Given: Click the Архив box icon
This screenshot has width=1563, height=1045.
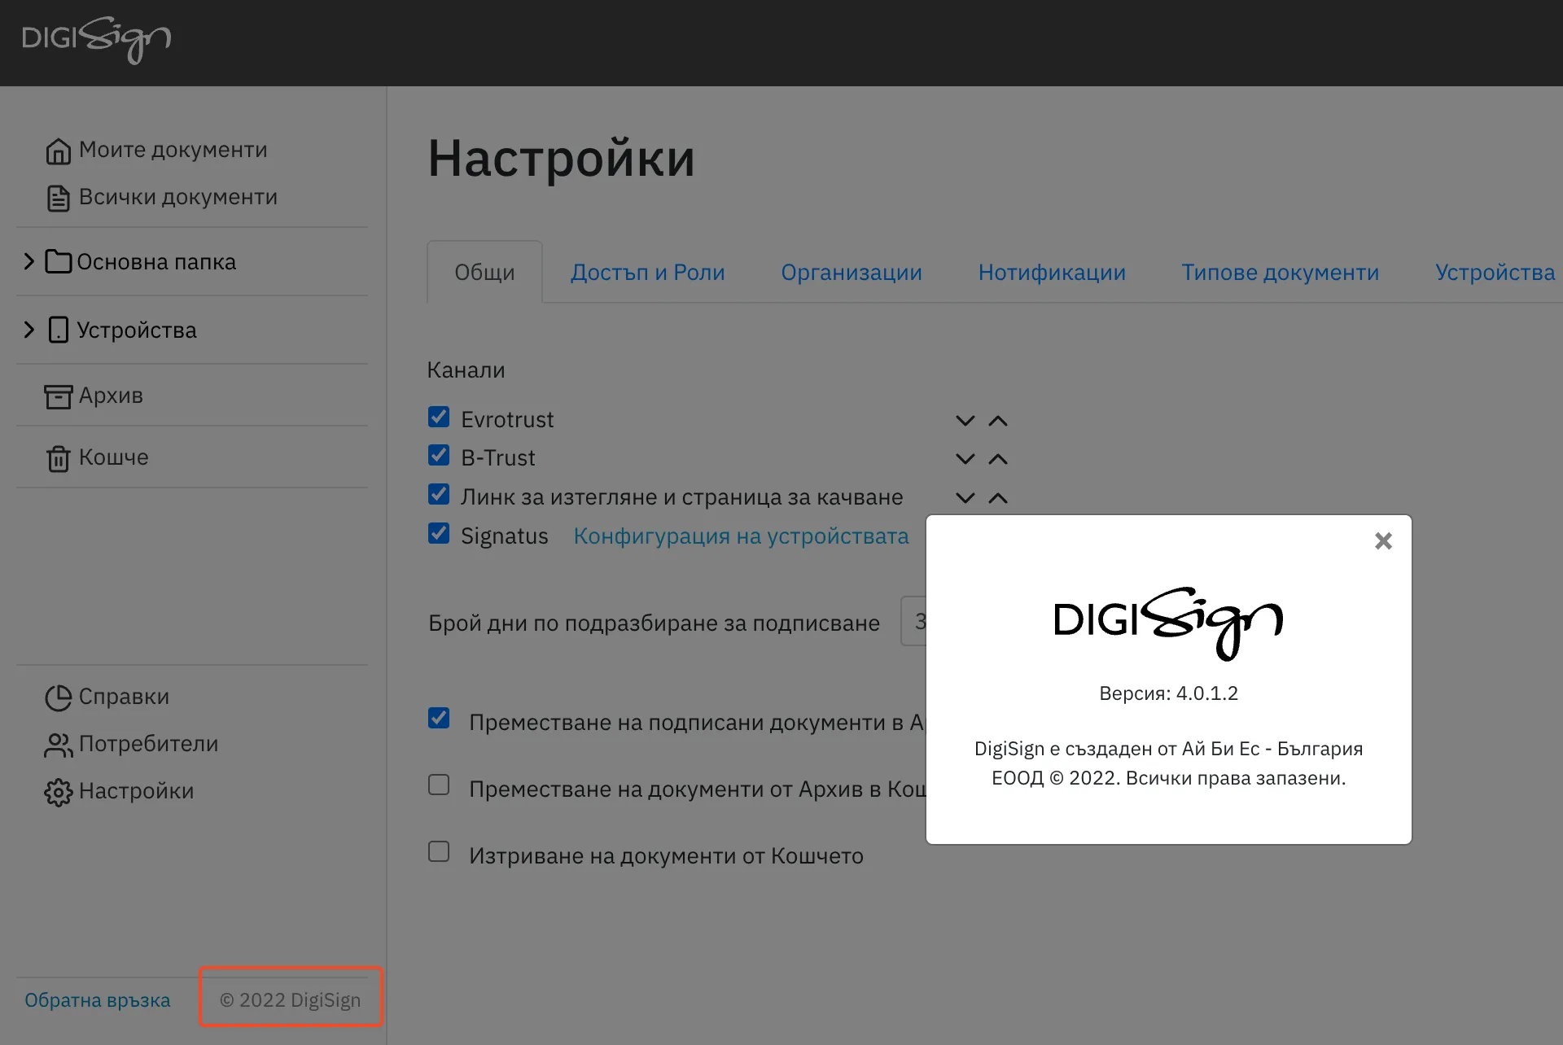Looking at the screenshot, I should click(58, 396).
